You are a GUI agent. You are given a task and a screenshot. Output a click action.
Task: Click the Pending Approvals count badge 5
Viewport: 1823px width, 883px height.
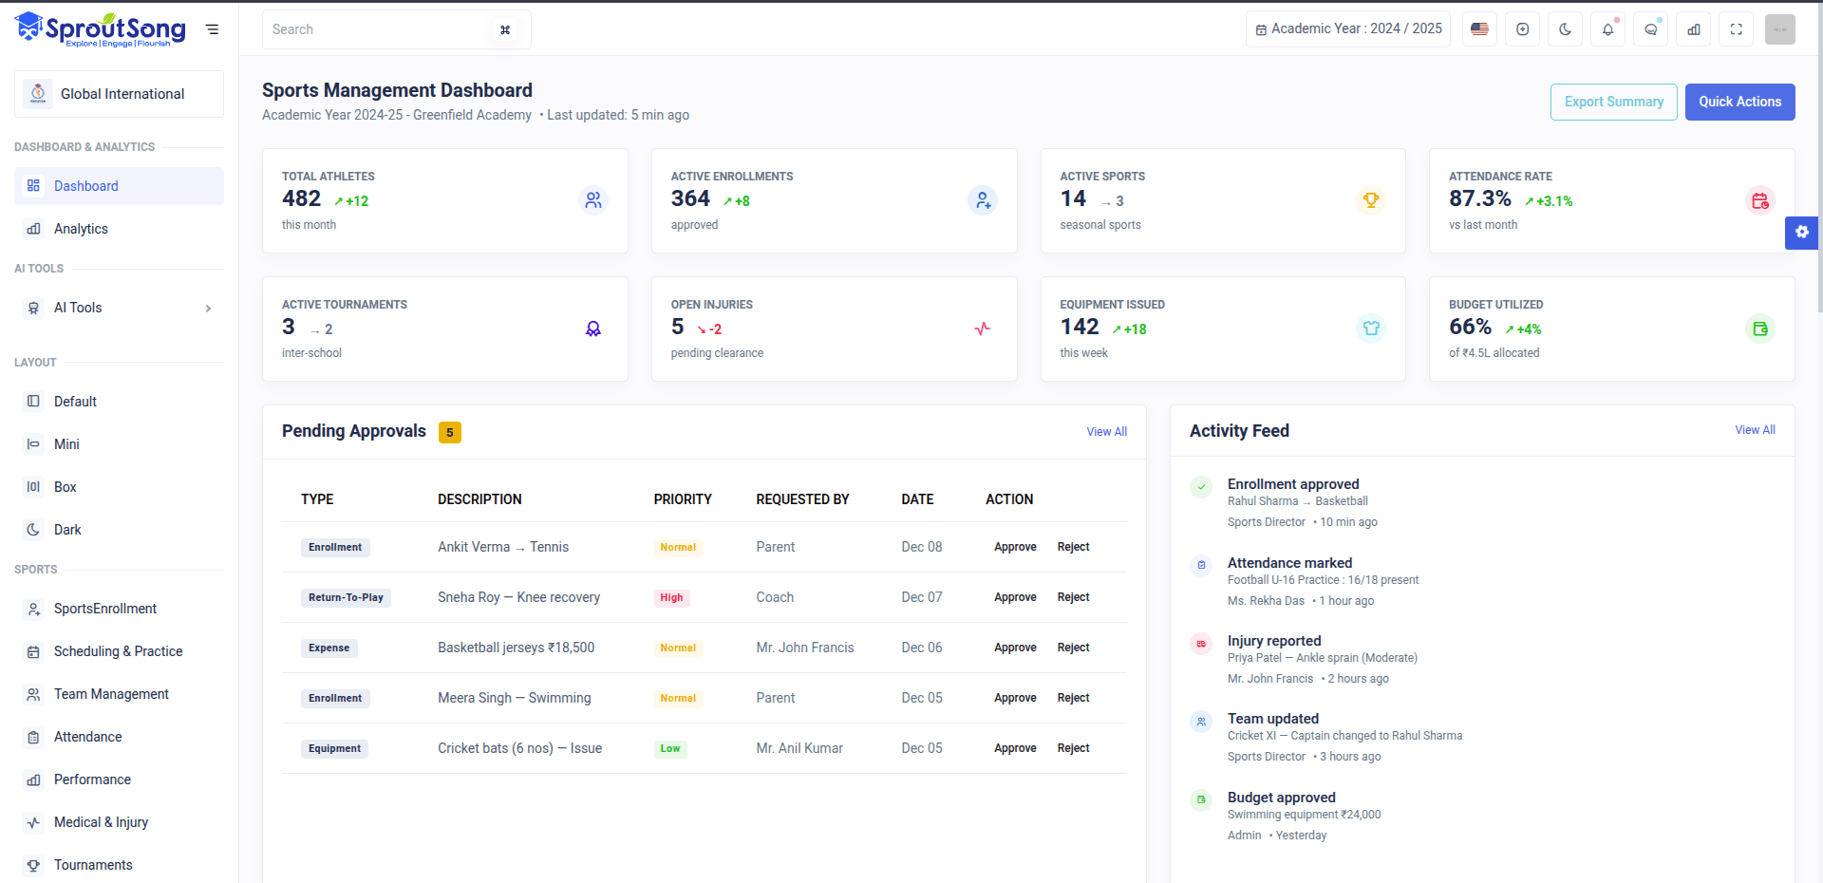[450, 432]
